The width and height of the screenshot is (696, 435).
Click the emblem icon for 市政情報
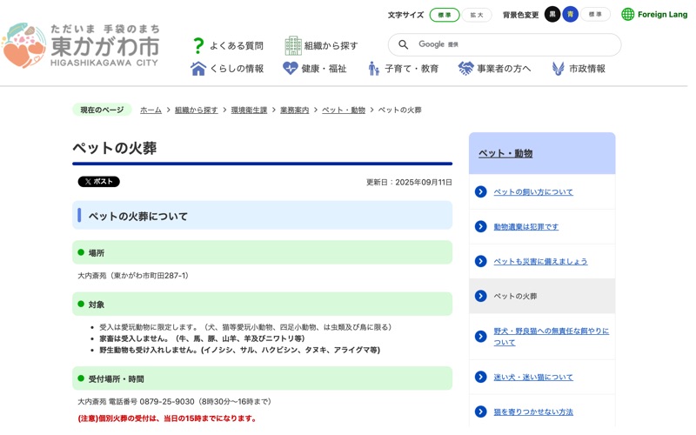(x=558, y=69)
